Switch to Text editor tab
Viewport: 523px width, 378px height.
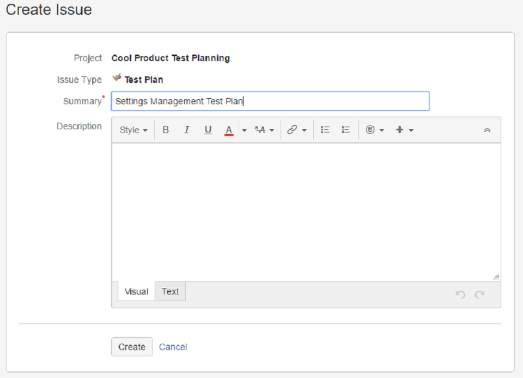click(x=170, y=291)
